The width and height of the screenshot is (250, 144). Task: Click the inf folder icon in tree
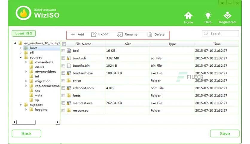point(31,76)
